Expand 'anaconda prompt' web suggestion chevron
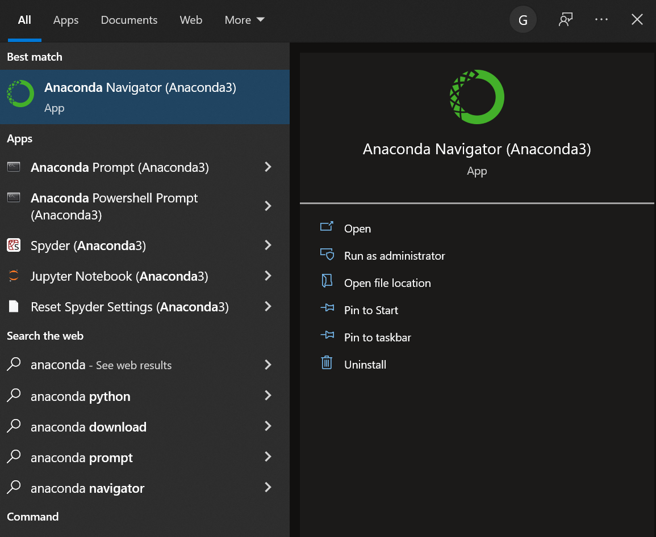Viewport: 656px width, 537px height. pos(268,457)
